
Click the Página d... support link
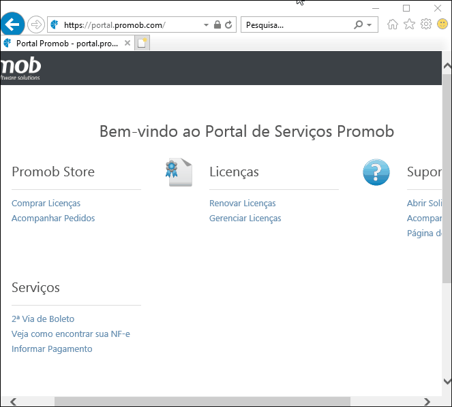(x=424, y=233)
